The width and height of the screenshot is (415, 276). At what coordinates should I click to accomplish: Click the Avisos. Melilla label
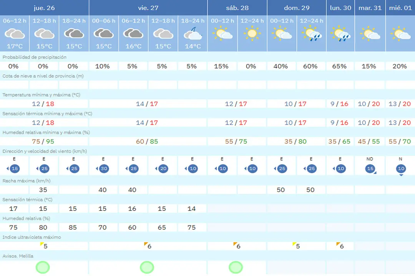pyautogui.click(x=18, y=256)
